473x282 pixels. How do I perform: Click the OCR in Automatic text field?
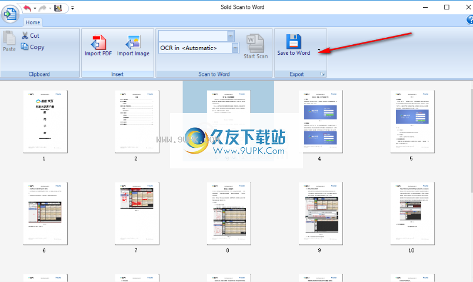[x=195, y=48]
